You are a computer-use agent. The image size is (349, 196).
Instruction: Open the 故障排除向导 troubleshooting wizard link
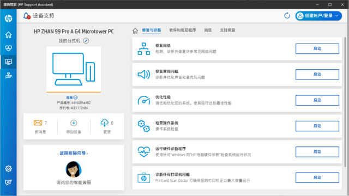click(x=74, y=154)
